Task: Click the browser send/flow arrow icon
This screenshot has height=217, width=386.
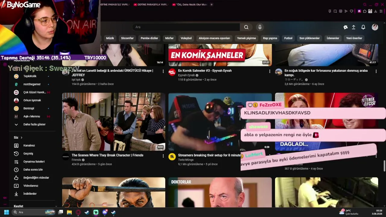Action: [x=346, y=11]
